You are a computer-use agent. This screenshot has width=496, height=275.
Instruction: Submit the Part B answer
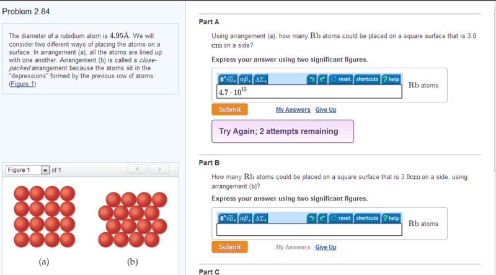229,247
